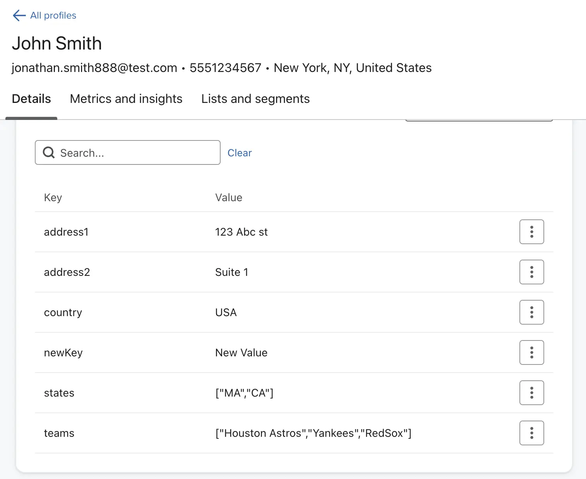The height and width of the screenshot is (479, 586).
Task: Open options menu for address1 row
Action: pyautogui.click(x=531, y=232)
